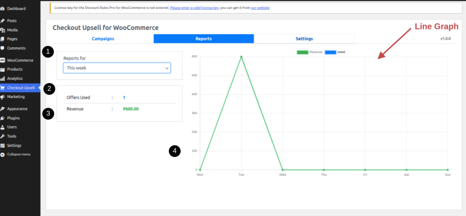This screenshot has width=466, height=216.
Task: Open Media via its sidebar icon
Action: 3,30
